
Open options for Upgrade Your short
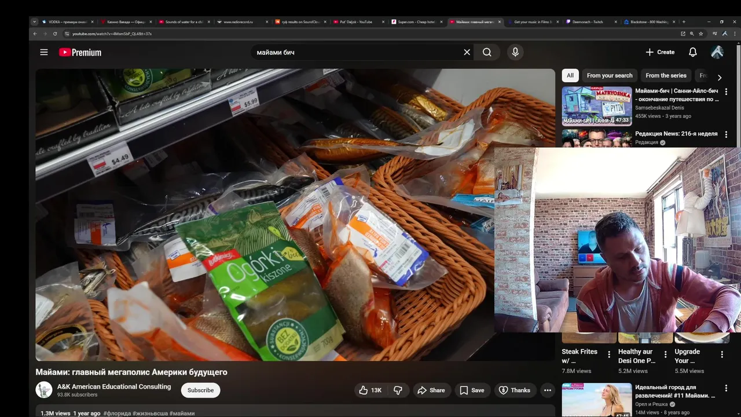click(722, 354)
